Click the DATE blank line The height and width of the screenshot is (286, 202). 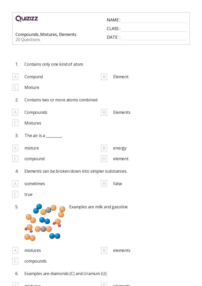(x=154, y=37)
